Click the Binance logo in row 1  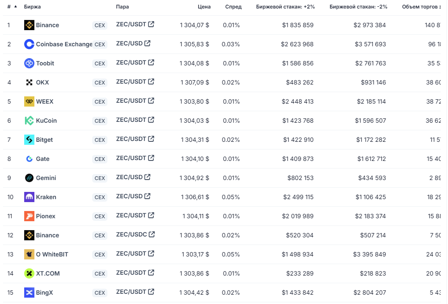click(x=29, y=25)
